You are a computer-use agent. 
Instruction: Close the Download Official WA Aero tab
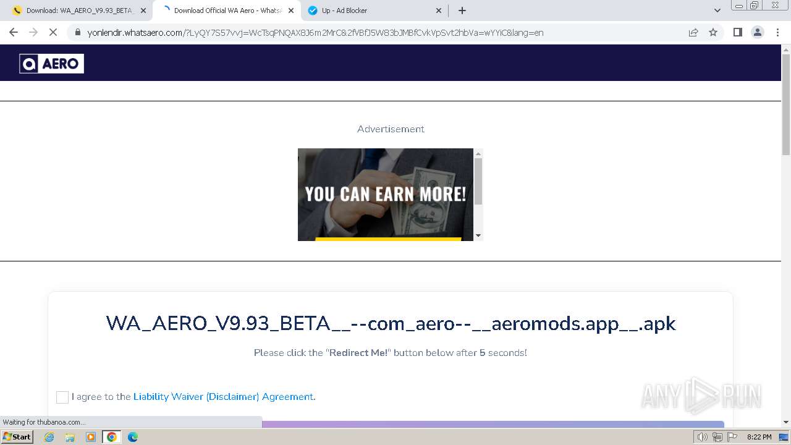[x=291, y=11]
